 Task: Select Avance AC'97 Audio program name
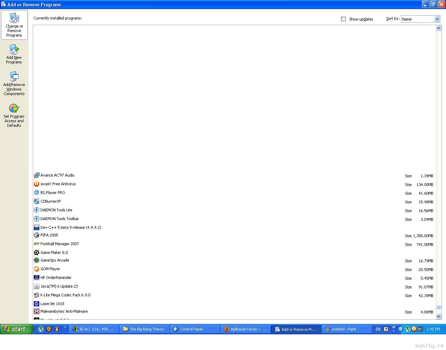(x=57, y=175)
